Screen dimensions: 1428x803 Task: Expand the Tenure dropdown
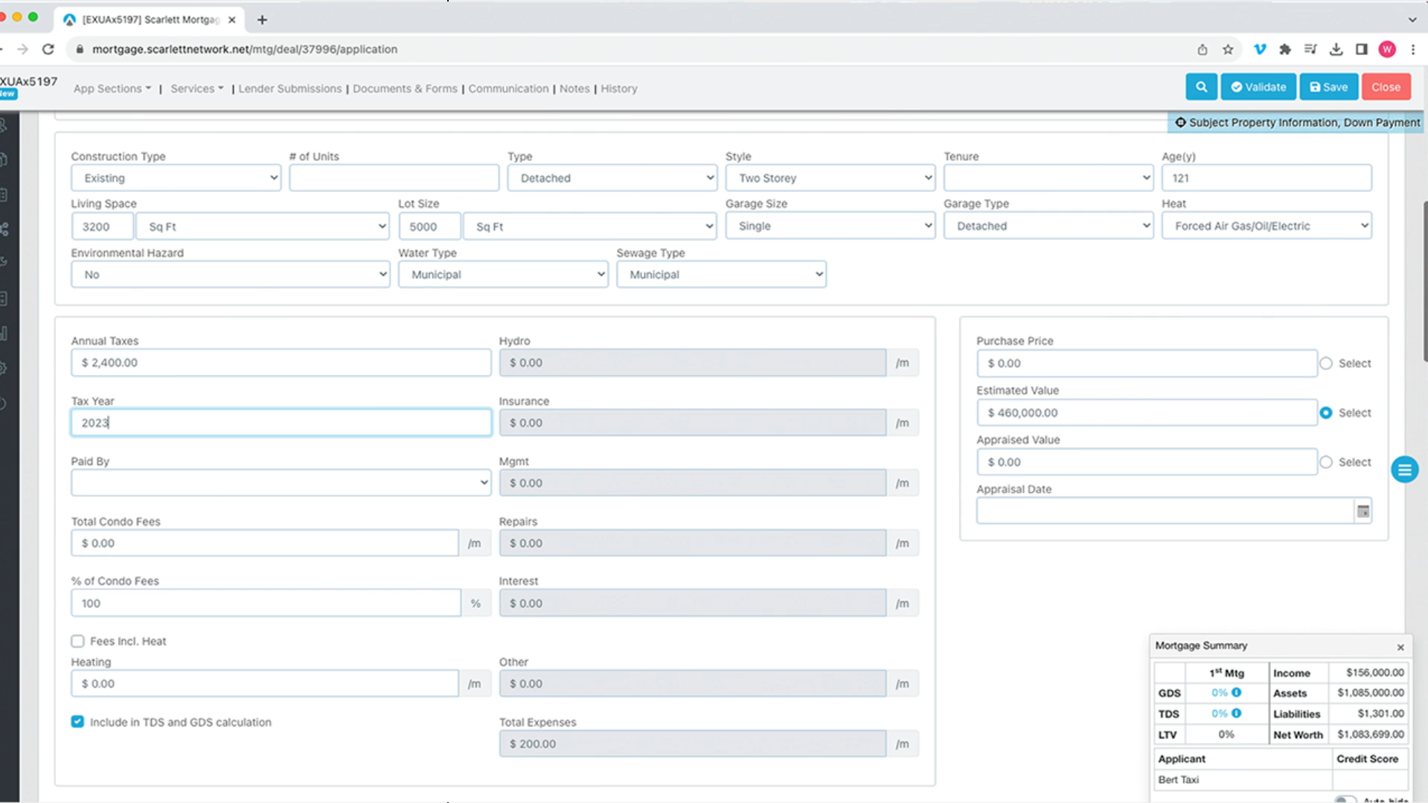coord(1048,178)
